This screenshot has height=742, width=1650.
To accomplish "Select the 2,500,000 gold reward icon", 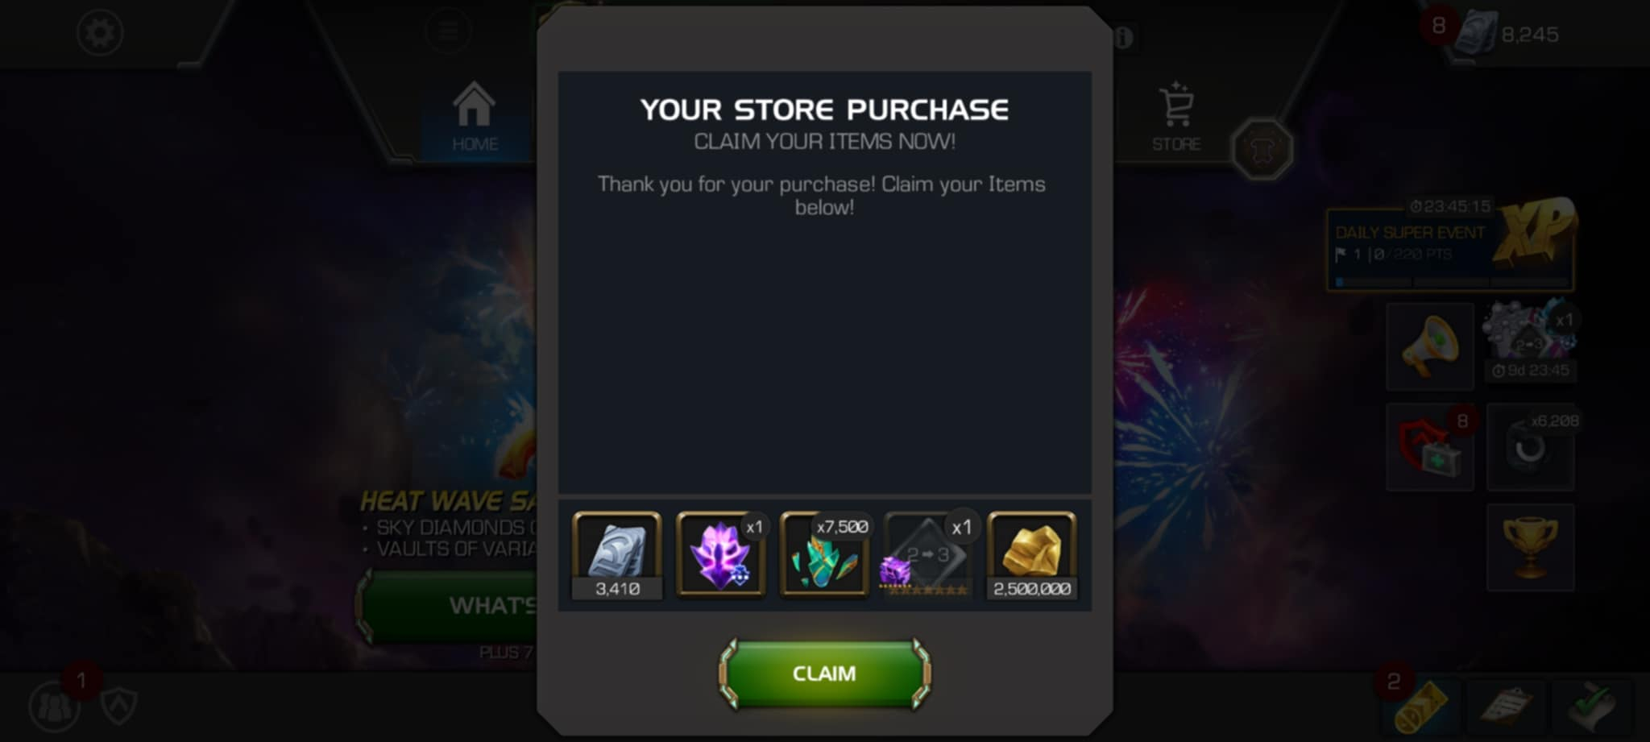I will (1032, 556).
